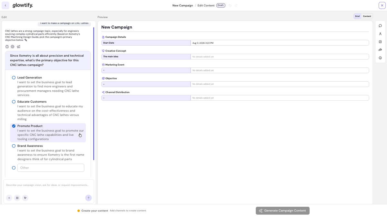Viewport: 387px width, 217px height.
Task: Click Marketing Event details field
Action: (x=280, y=70)
